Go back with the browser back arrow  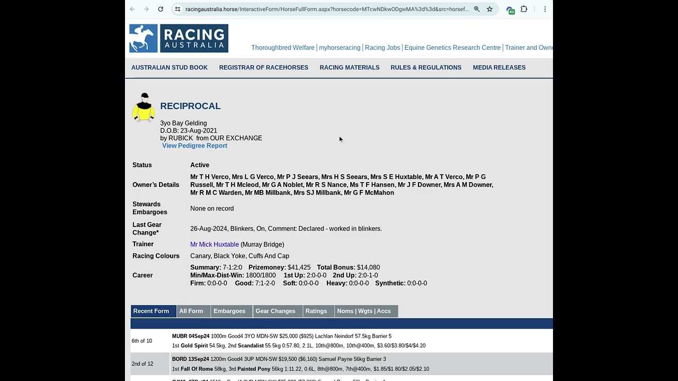(x=132, y=9)
